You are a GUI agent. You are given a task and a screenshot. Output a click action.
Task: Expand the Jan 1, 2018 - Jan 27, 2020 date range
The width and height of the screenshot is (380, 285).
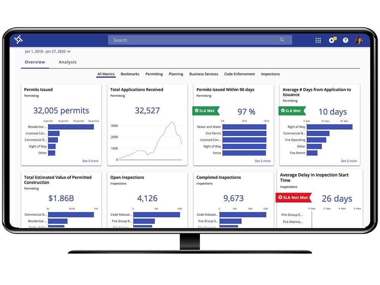[47, 51]
